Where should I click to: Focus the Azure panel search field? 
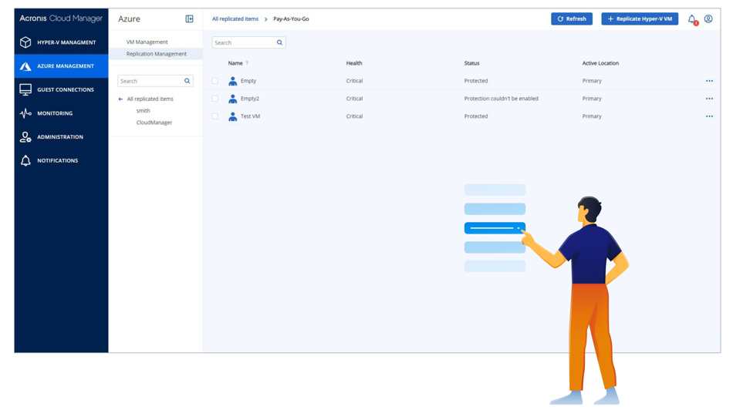[x=155, y=81]
